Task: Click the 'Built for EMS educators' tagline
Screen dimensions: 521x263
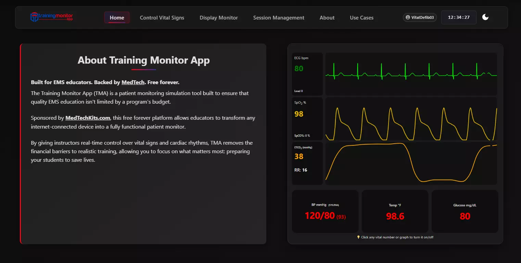Action: click(x=105, y=82)
